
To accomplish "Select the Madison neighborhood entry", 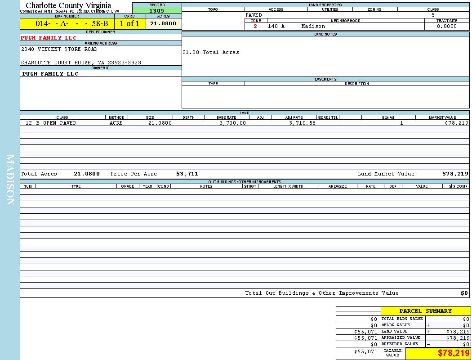I will tap(313, 26).
